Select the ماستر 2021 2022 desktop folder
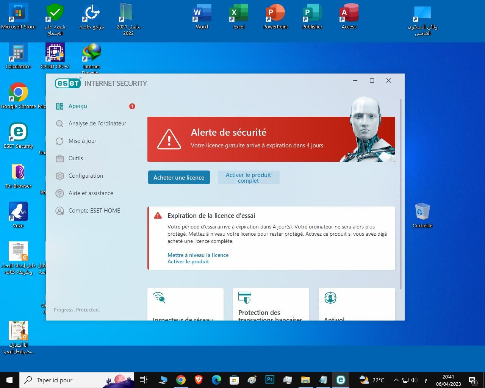This screenshot has width=485, height=388. point(128,20)
